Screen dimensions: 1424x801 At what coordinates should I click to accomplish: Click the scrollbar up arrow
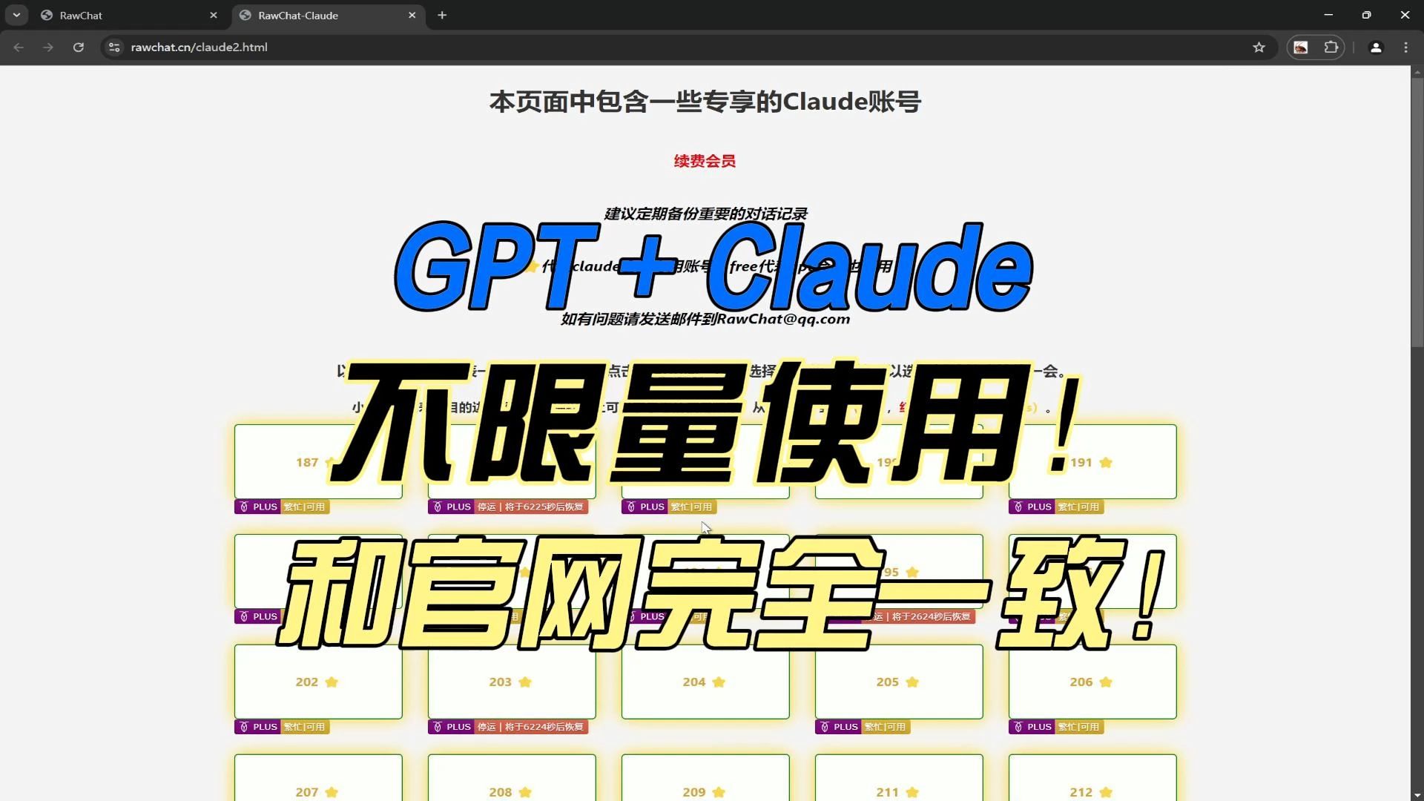[x=1417, y=72]
